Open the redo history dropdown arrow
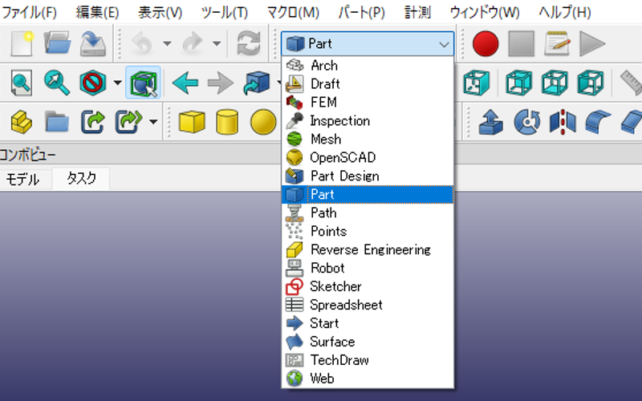The image size is (642, 401). coord(217,43)
